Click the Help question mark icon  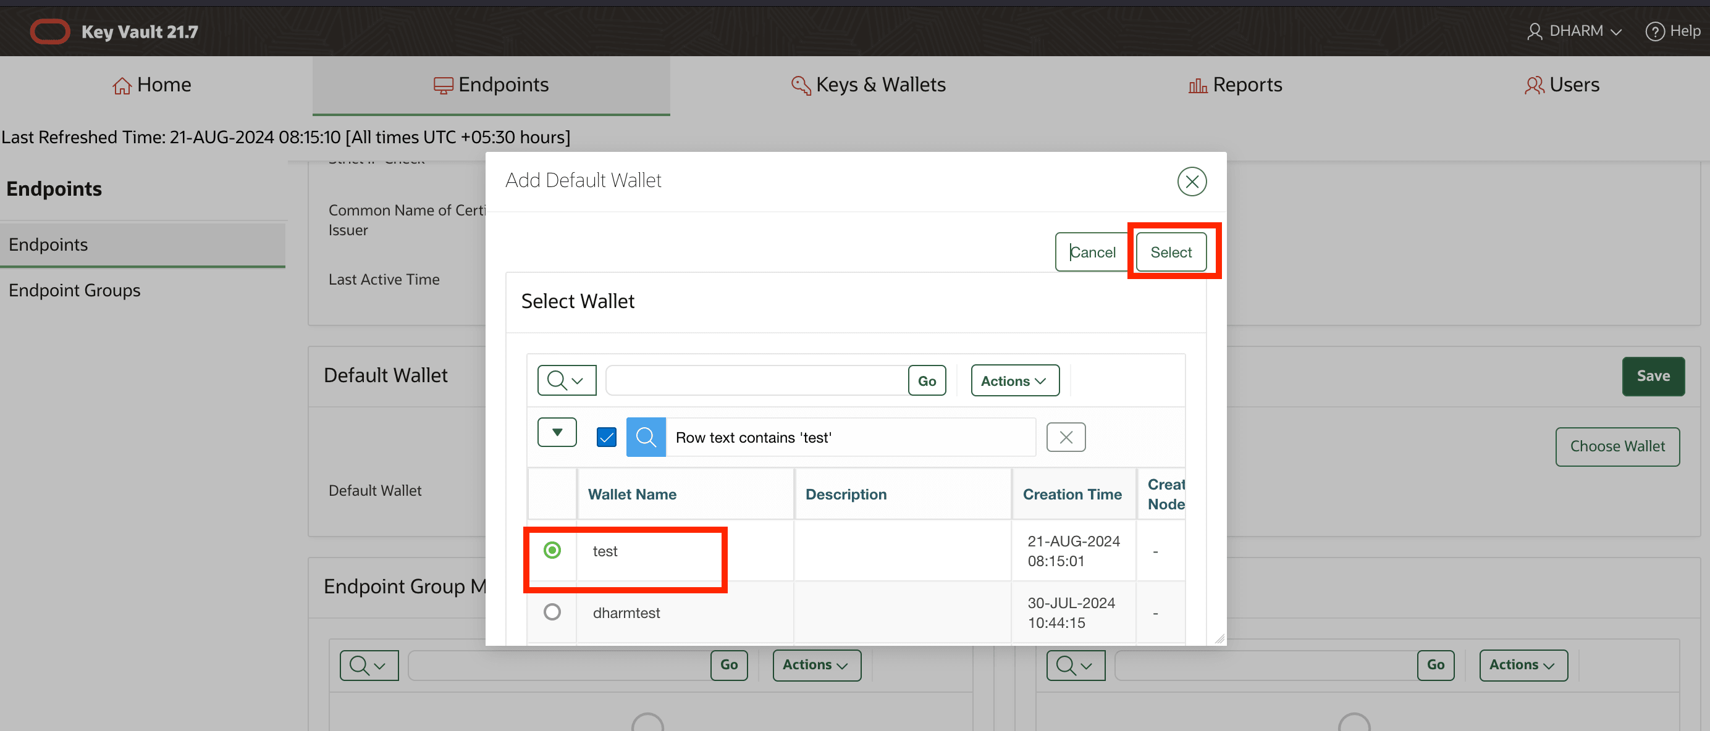(1655, 30)
